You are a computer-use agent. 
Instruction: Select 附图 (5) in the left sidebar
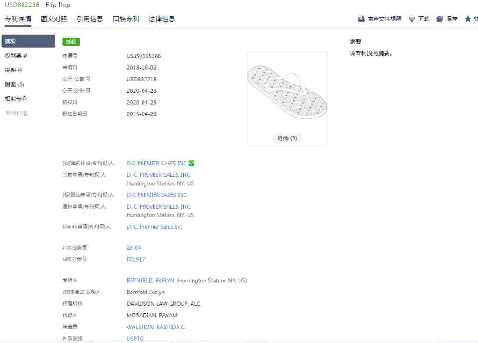point(15,84)
